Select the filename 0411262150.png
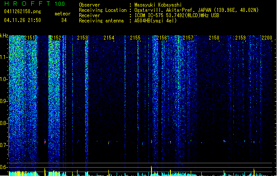The width and height of the screenshot is (277, 176). coord(22,11)
